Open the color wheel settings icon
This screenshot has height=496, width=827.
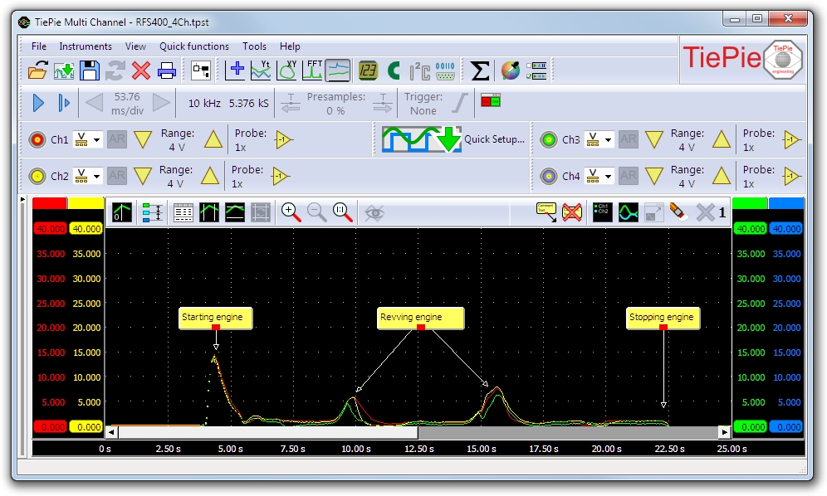pyautogui.click(x=510, y=71)
